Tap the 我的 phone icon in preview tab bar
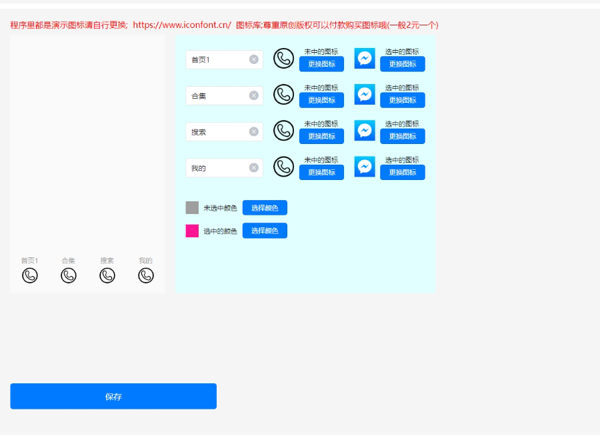Image resolution: width=600 pixels, height=438 pixels. (146, 275)
